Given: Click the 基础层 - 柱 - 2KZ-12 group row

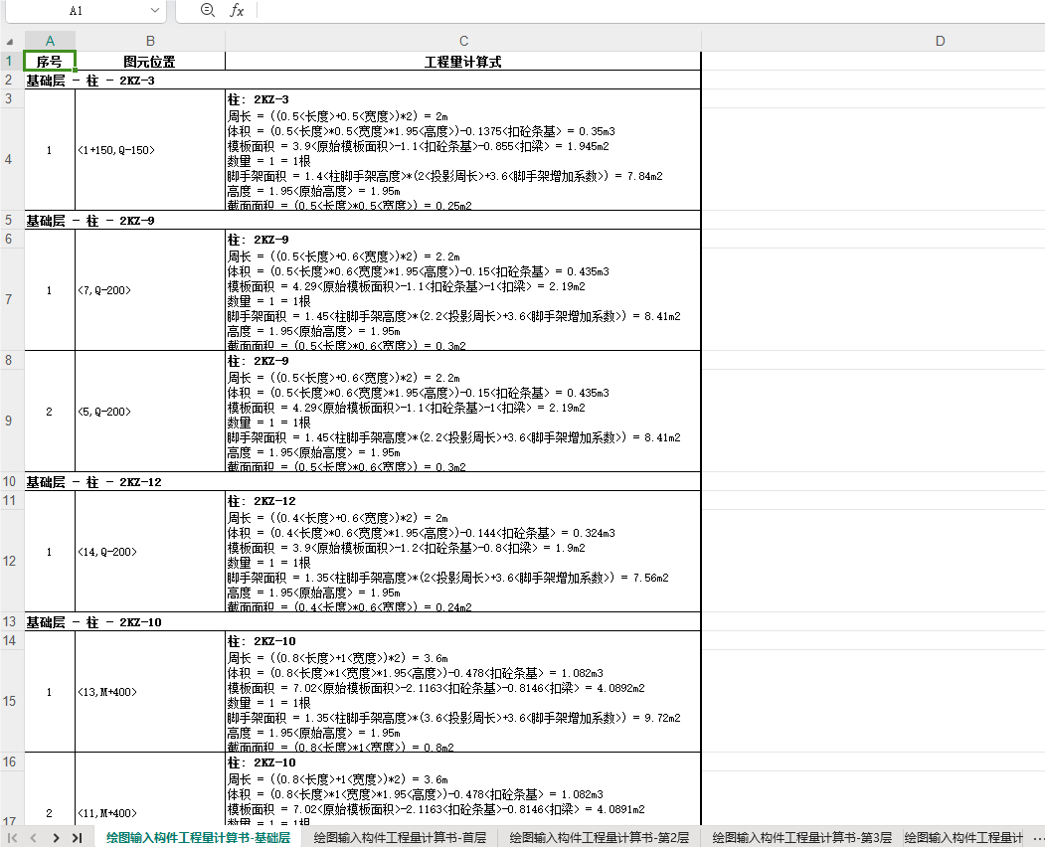Looking at the screenshot, I should pos(363,482).
